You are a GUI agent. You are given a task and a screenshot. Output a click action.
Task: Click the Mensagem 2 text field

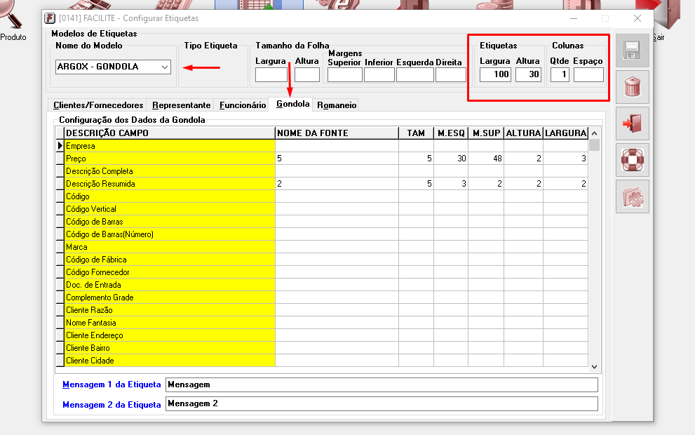pos(382,403)
